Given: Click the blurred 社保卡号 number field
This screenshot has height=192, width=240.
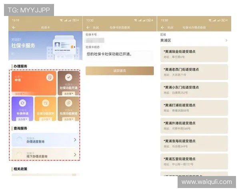Looking at the screenshot, I should pyautogui.click(x=95, y=40).
